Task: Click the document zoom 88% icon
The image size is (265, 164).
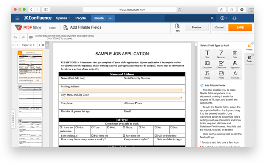Action: point(177,27)
